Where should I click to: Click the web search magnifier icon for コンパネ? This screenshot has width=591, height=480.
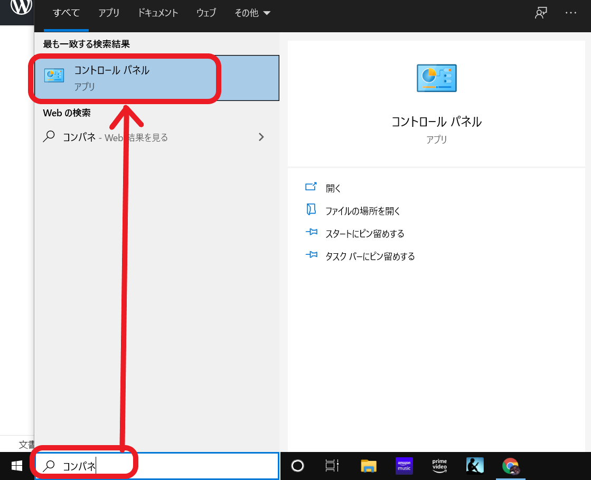[49, 136]
